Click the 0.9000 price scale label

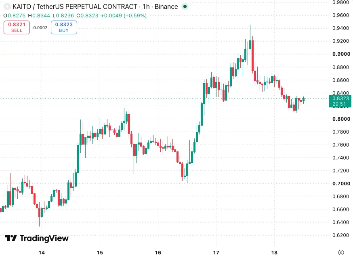(341, 54)
